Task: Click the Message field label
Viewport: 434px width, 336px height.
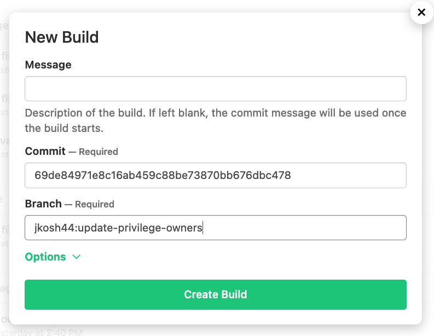Action: point(48,65)
